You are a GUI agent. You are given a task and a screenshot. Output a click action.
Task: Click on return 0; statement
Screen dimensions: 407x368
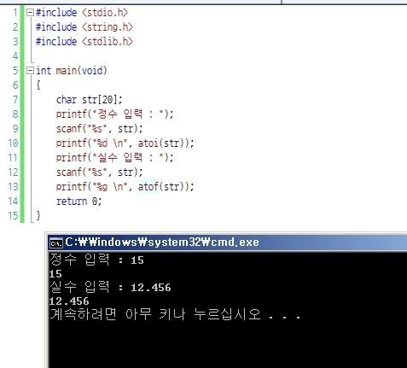[78, 202]
